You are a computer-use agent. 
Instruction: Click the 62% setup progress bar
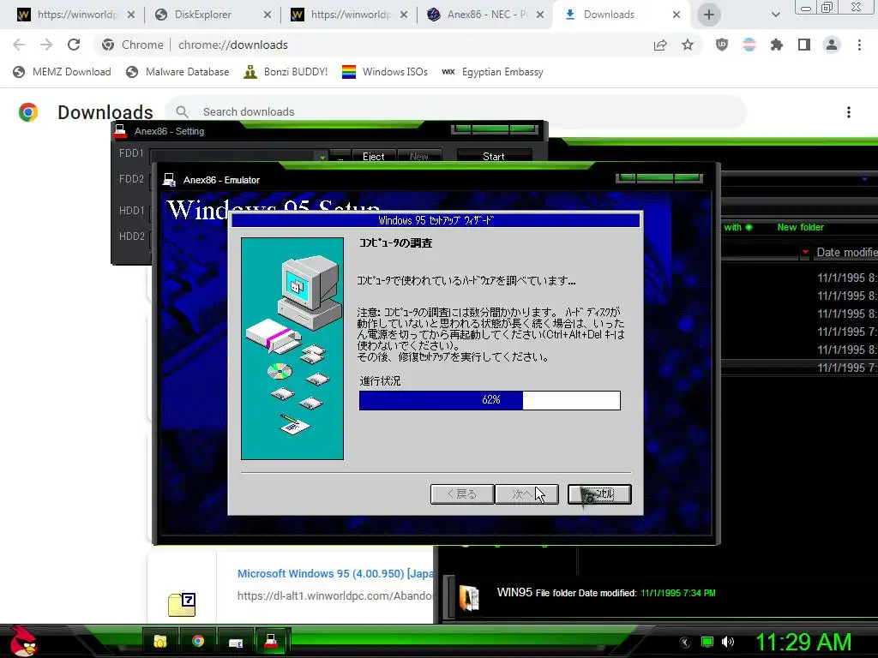490,400
